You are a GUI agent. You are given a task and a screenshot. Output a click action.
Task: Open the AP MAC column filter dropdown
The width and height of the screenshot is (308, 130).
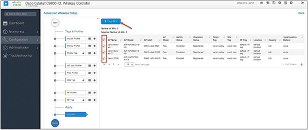[x=160, y=40]
